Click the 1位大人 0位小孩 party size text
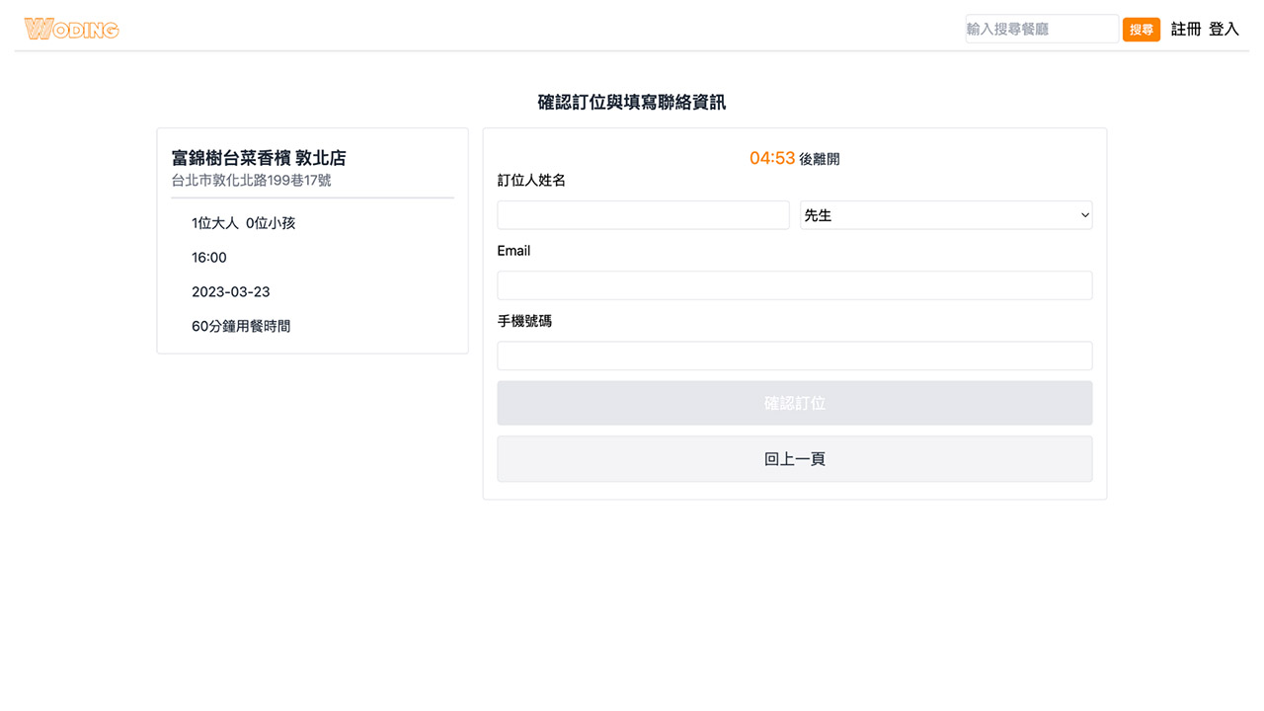 243,223
